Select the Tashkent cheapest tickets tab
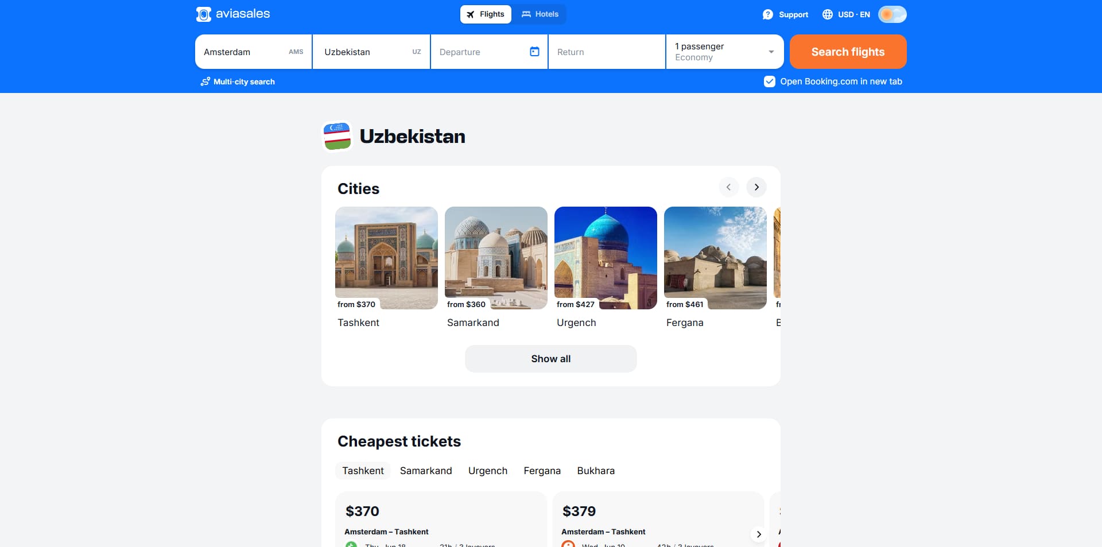This screenshot has width=1102, height=547. click(x=363, y=471)
